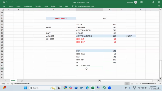Click the microphone tray icon

point(130,88)
